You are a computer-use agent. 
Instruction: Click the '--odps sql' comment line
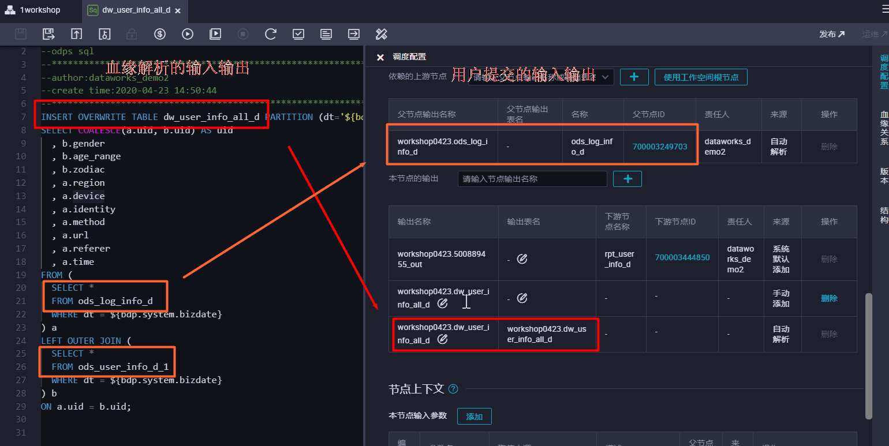point(68,51)
